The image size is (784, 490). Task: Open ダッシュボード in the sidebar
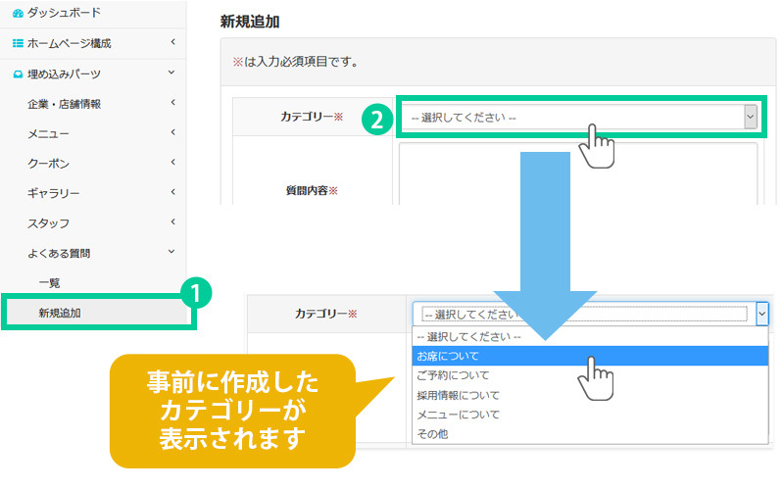click(x=63, y=14)
